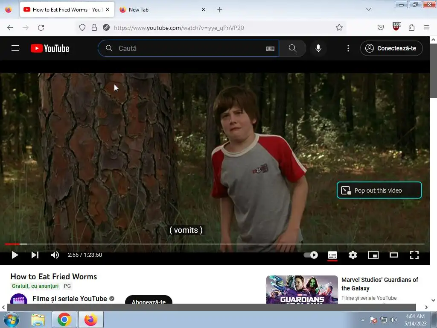Viewport: 437px width, 328px height.
Task: Open a new tab with plus button
Action: (x=220, y=10)
